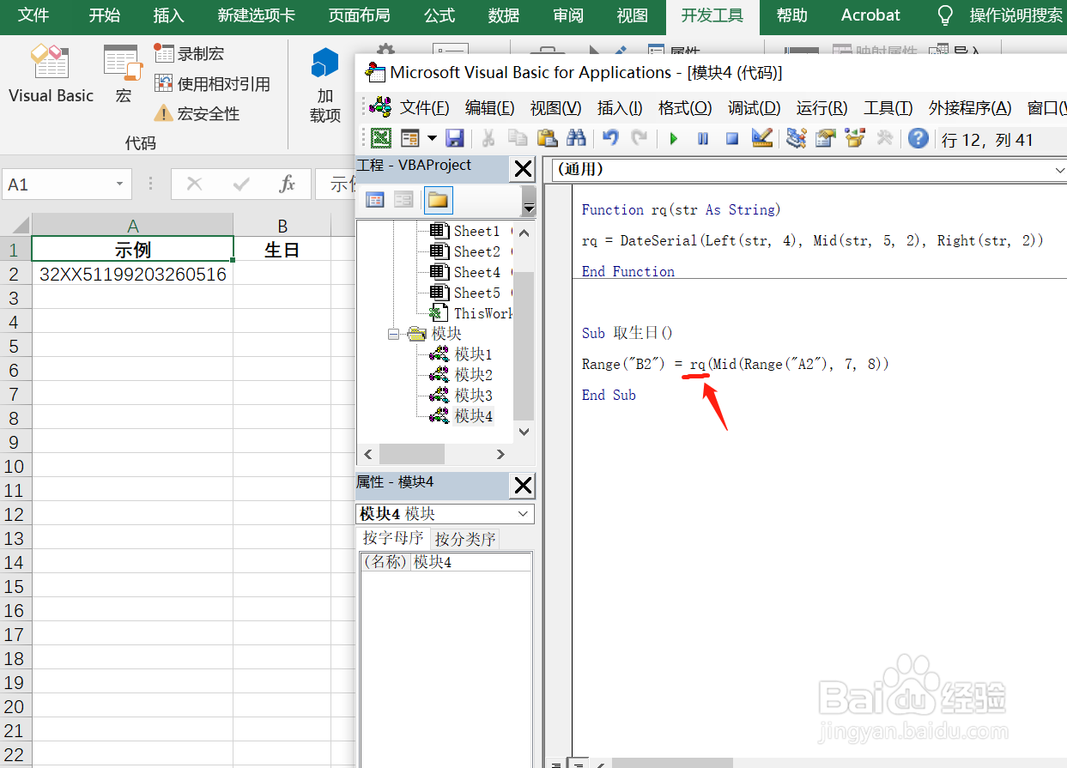Switch to the Excel 插入 ribbon tab
The height and width of the screenshot is (768, 1067).
click(168, 15)
